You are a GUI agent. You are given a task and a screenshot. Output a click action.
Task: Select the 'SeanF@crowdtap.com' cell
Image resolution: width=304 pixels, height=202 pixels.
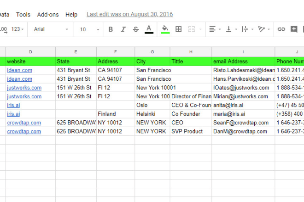coord(243,123)
